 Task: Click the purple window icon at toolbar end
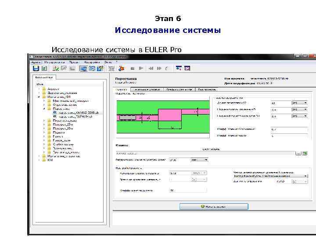coord(187,68)
